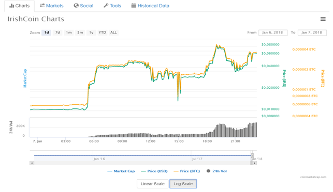This screenshot has width=333, height=192.
Task: Open the chart hamburger menu icon
Action: click(x=323, y=19)
